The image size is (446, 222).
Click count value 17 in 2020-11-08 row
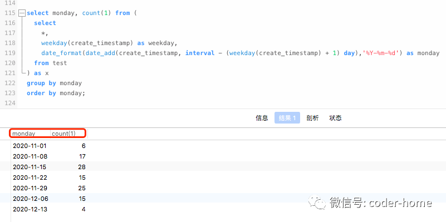(82, 156)
